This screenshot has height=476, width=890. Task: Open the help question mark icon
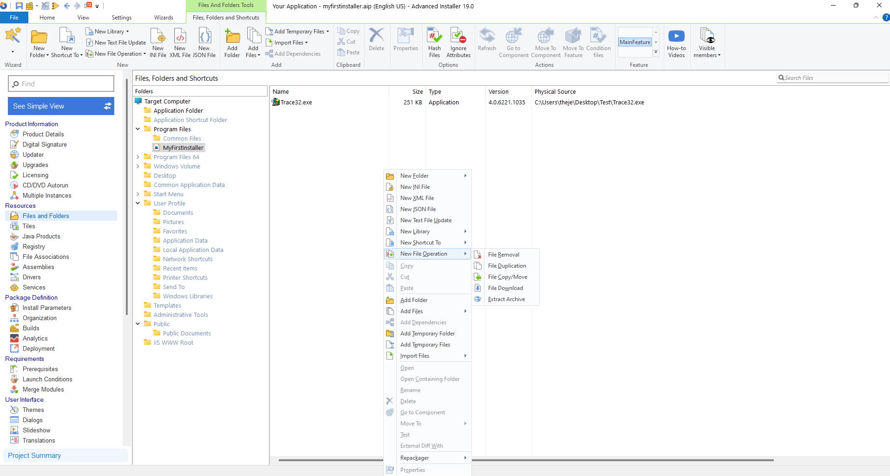(885, 18)
